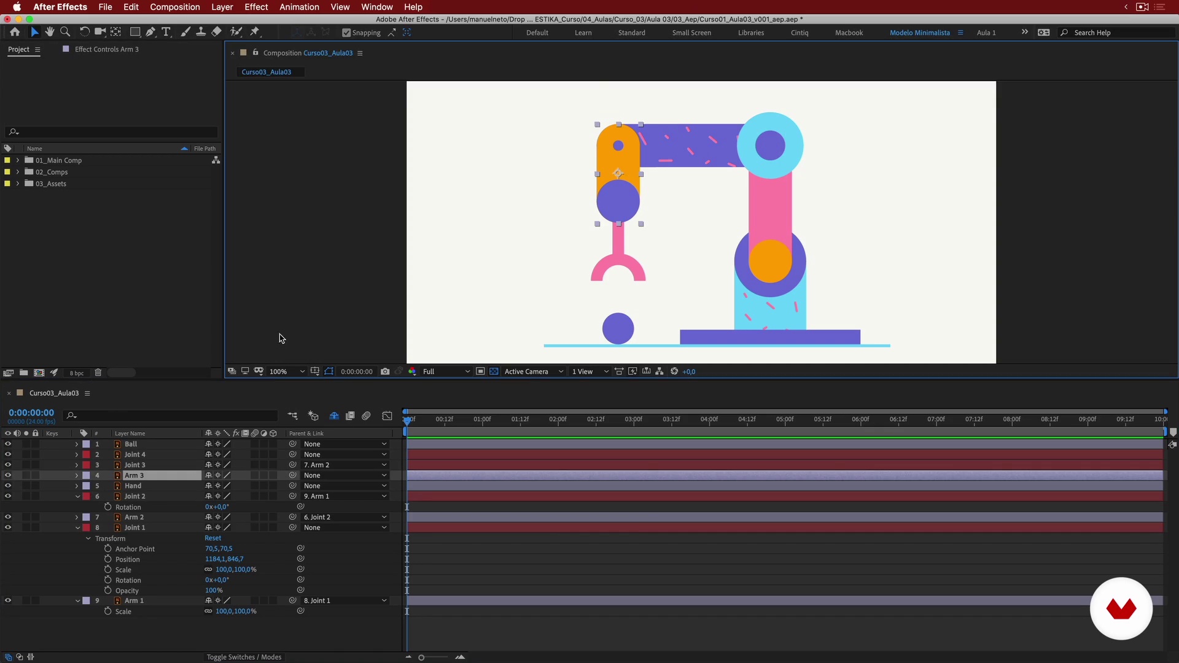
Task: Open the Full resolution dropdown
Action: coord(446,371)
